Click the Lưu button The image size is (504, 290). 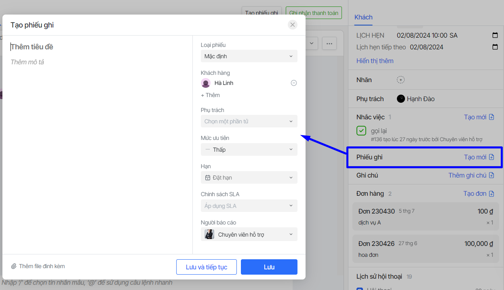(x=269, y=267)
